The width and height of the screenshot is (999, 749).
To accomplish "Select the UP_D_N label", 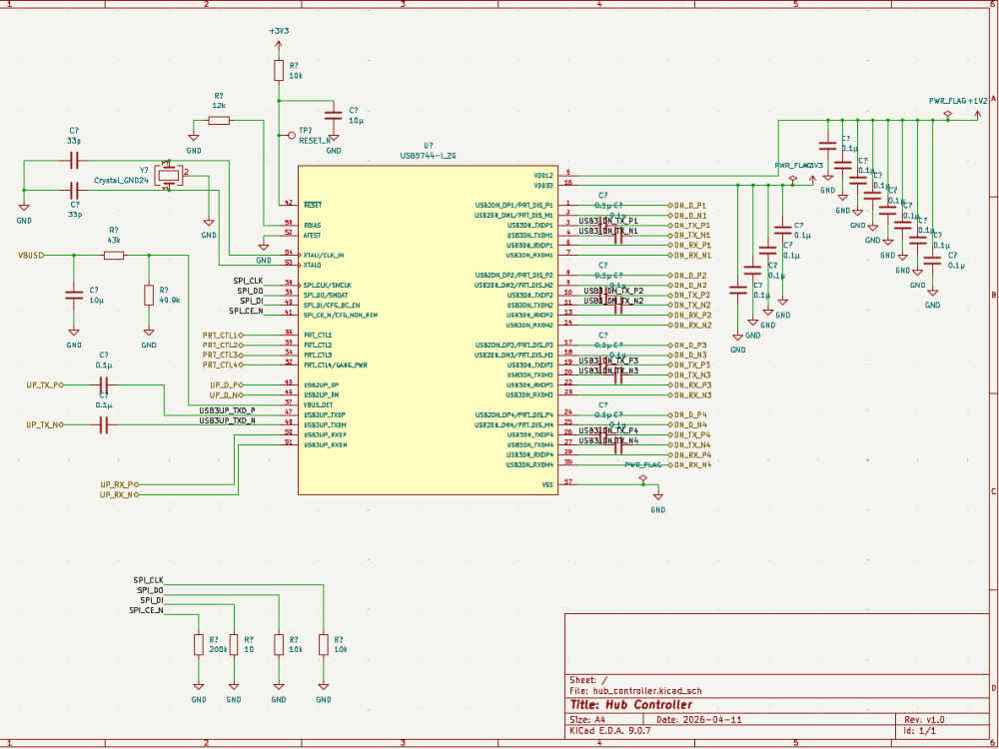I will pyautogui.click(x=227, y=394).
